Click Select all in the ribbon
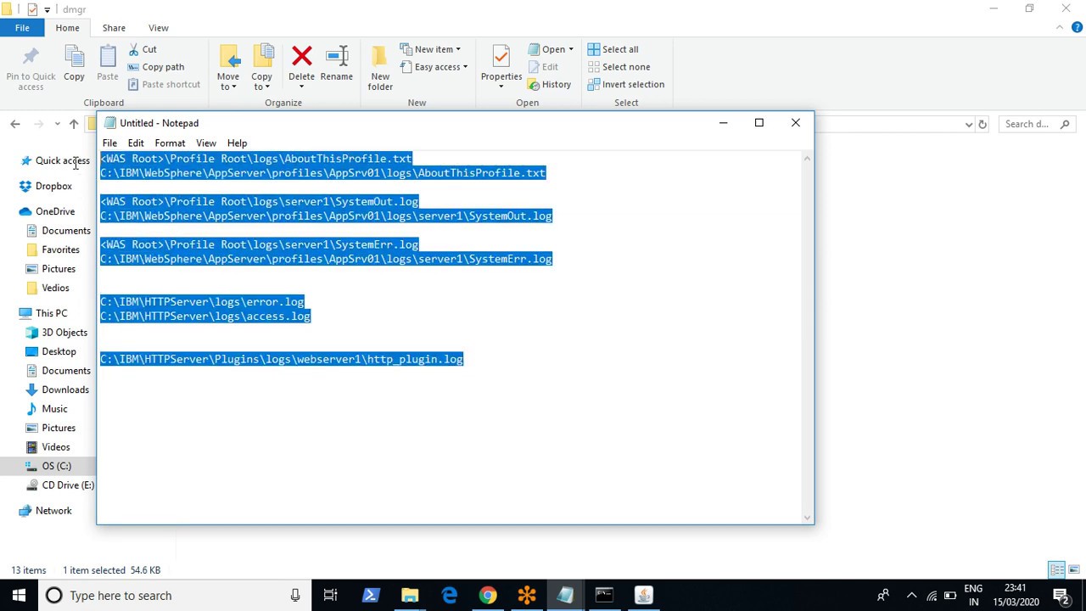The width and height of the screenshot is (1086, 611). click(613, 49)
